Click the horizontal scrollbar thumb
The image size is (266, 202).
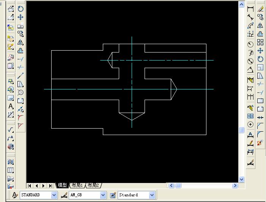coord(178,185)
